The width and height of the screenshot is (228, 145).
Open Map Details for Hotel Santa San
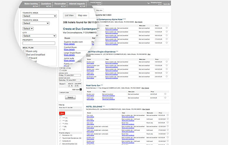145,88
